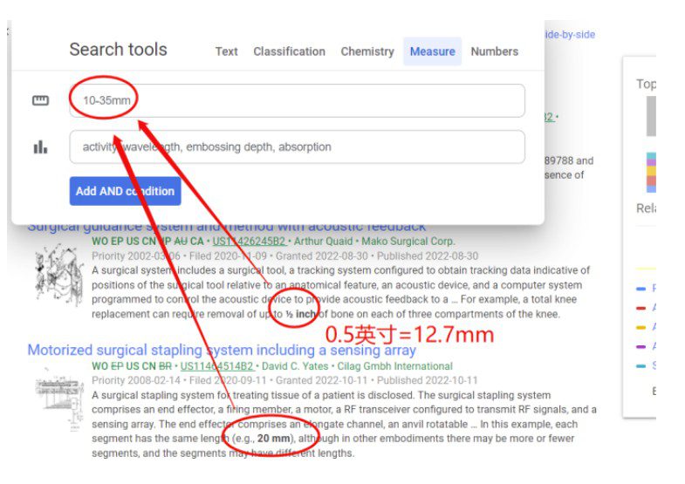Click the stapling system patent drawing thumbnail
The image size is (685, 484).
coord(59,399)
